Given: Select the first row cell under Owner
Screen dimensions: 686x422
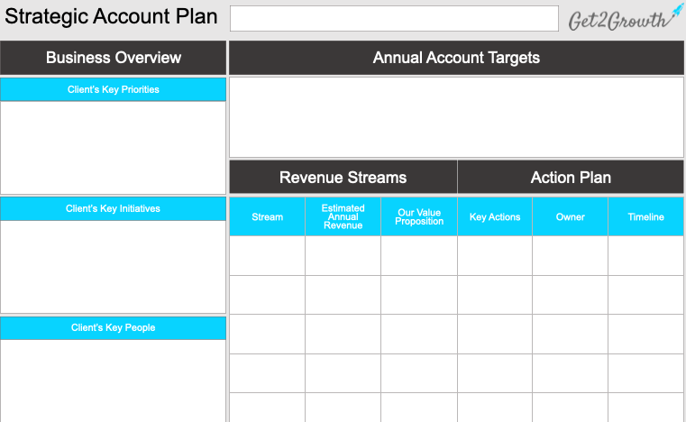Looking at the screenshot, I should coord(570,256).
